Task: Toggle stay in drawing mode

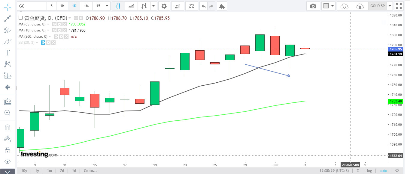Action: pyautogui.click(x=8, y=139)
